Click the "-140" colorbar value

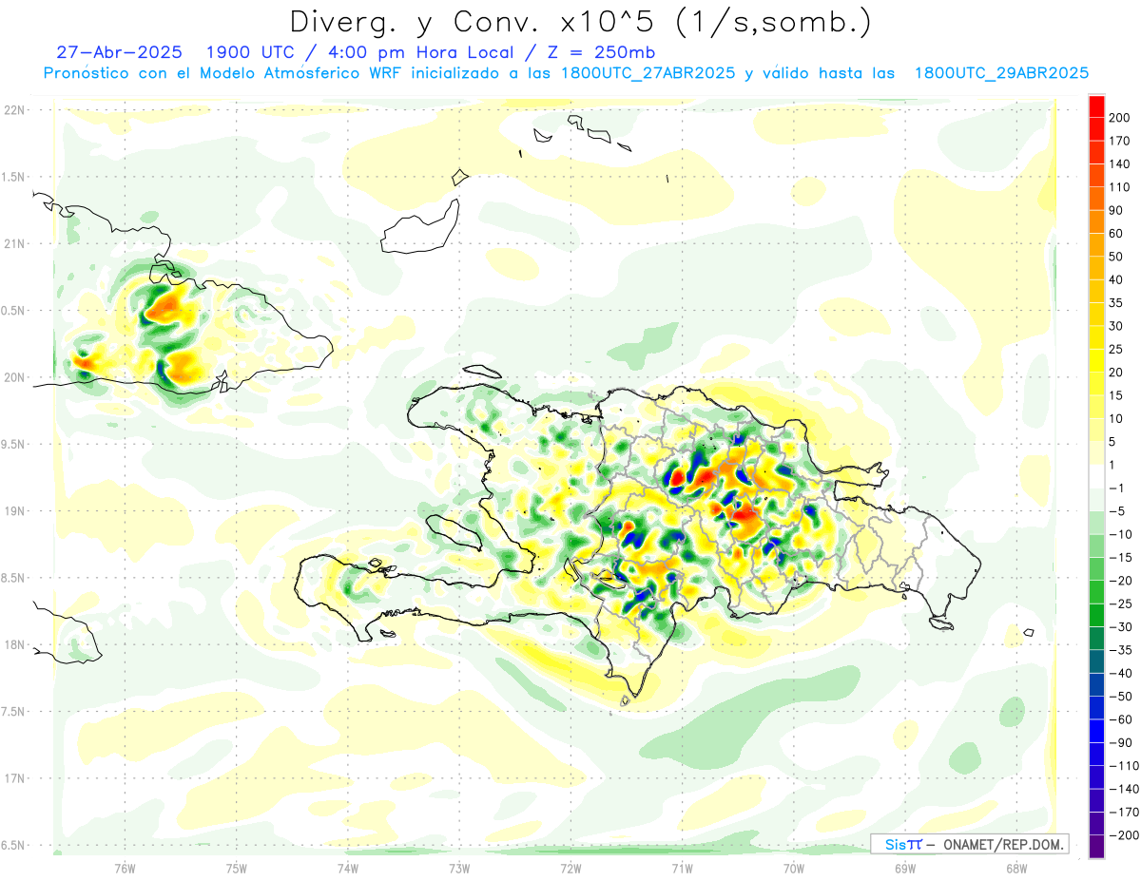[x=1124, y=789]
